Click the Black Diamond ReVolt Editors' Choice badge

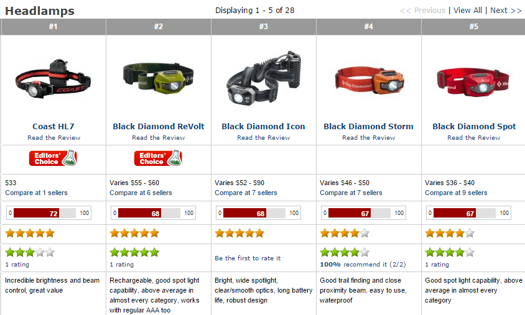[158, 158]
